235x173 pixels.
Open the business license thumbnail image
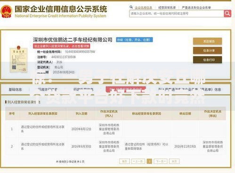coord(18,59)
